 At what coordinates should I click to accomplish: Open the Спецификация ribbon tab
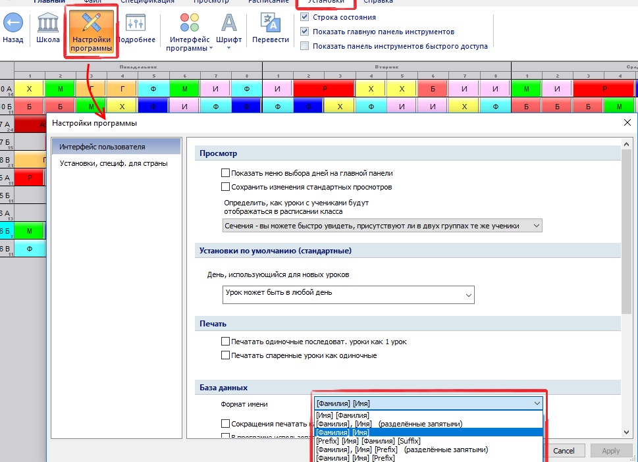[x=147, y=1]
